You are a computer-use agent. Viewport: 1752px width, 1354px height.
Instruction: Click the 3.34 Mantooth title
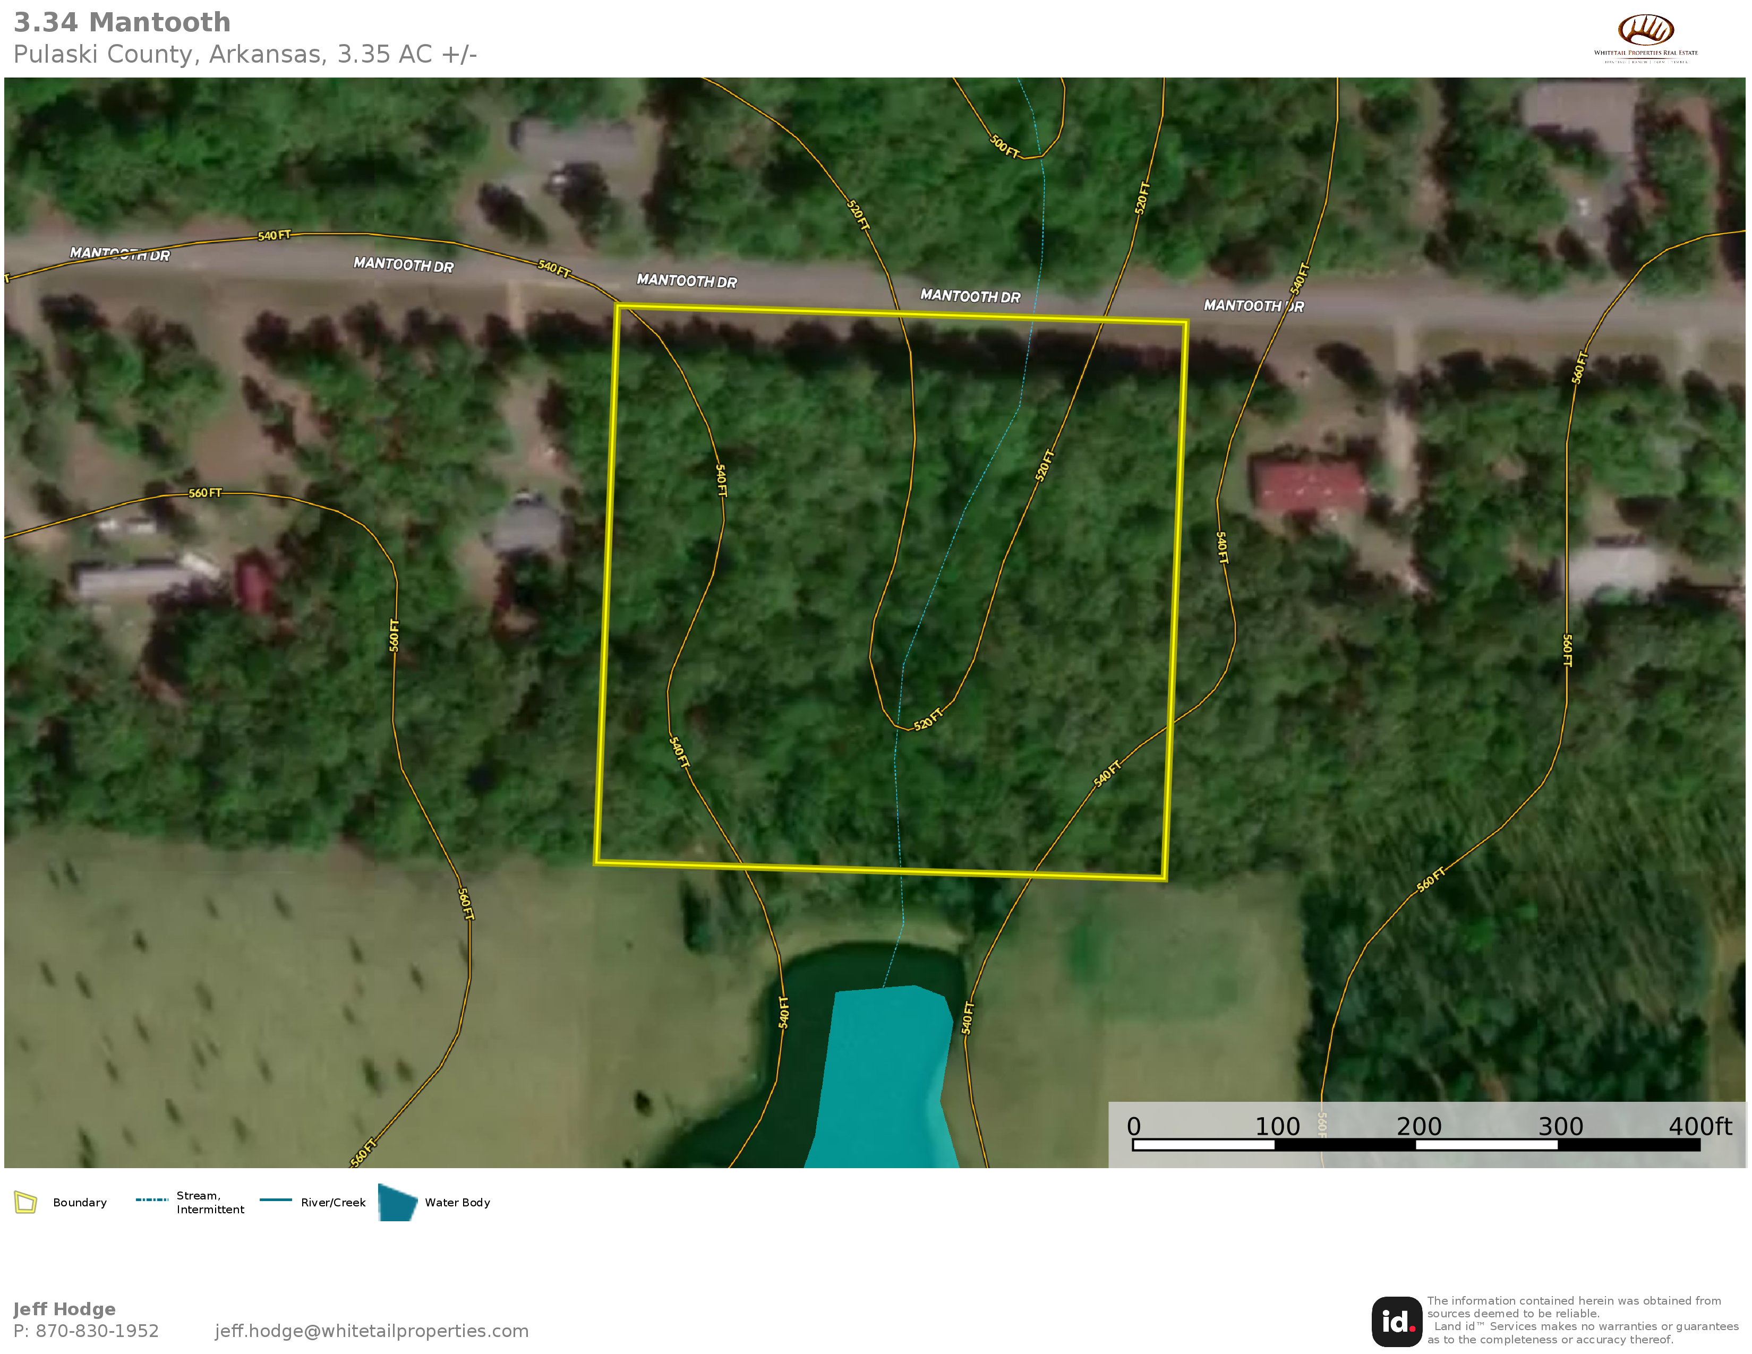pyautogui.click(x=122, y=22)
